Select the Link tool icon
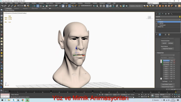This screenshot has height=102, width=181. [9, 6]
